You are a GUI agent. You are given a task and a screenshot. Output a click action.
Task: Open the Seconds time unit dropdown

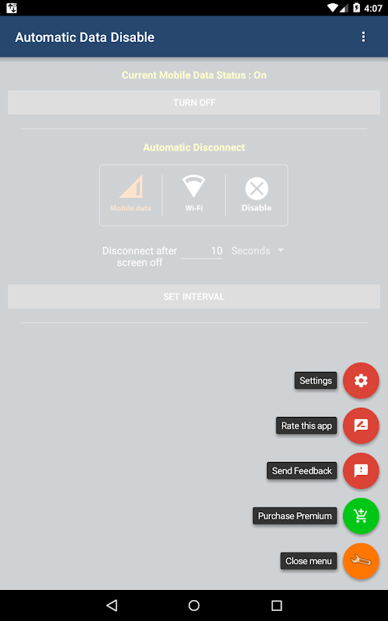[258, 251]
